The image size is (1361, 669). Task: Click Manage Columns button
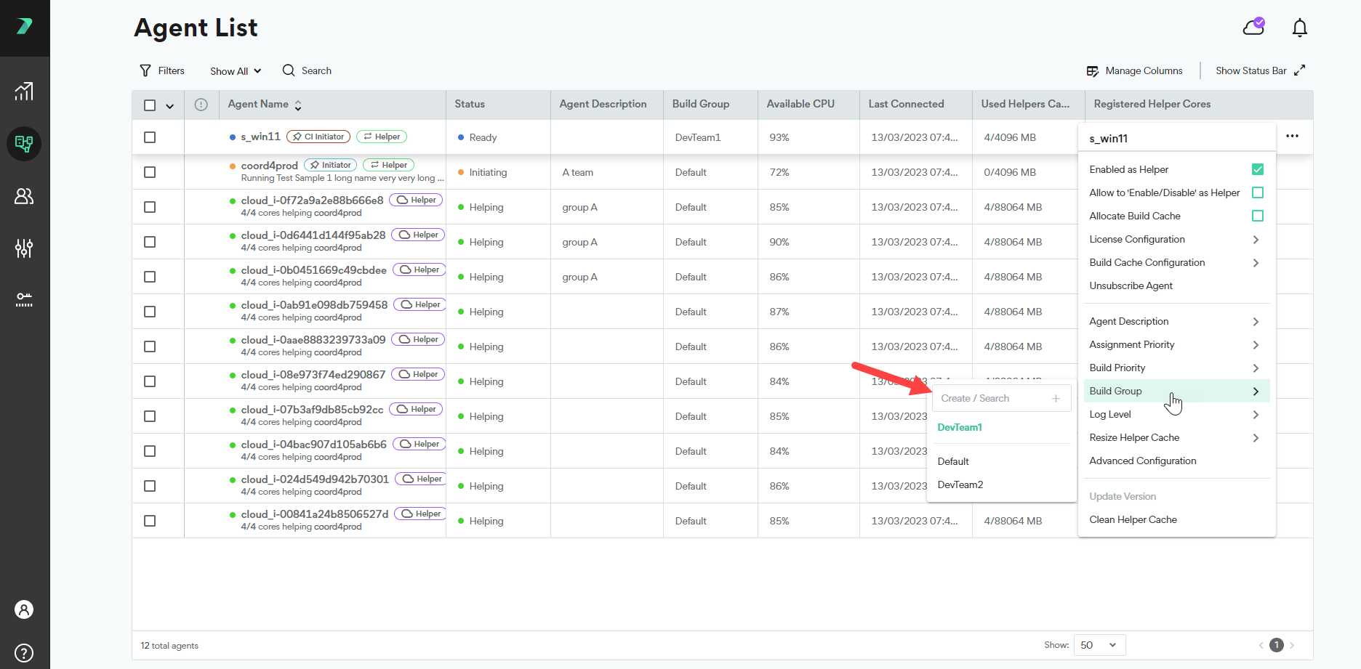pyautogui.click(x=1134, y=70)
